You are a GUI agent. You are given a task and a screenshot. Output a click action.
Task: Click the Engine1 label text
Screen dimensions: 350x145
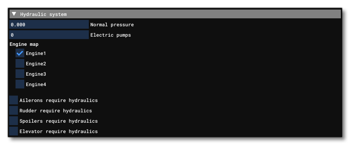(36, 53)
